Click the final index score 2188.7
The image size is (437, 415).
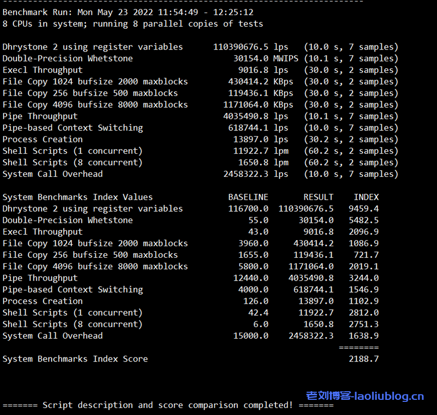point(363,359)
